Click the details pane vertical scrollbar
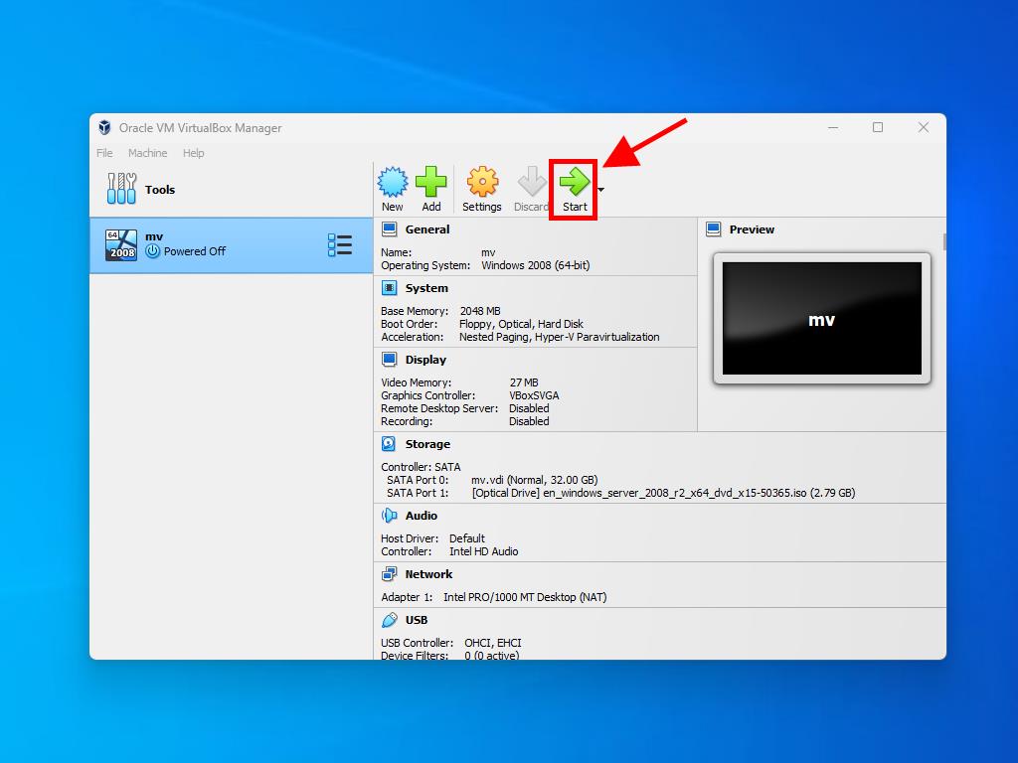Screen dimensions: 1018x763 tap(944, 242)
